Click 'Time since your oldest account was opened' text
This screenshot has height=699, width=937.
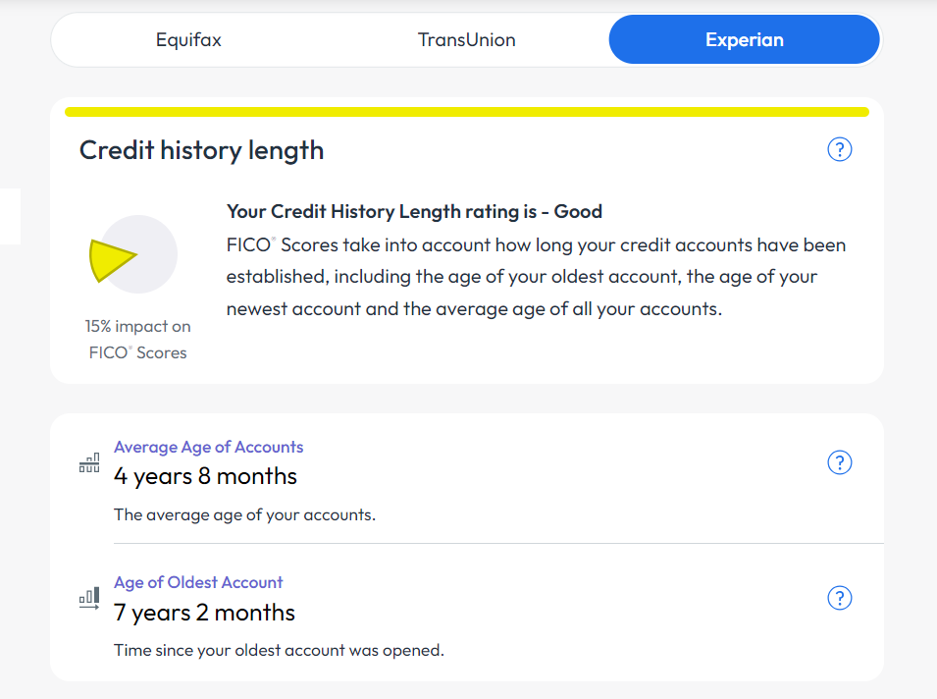coord(279,650)
